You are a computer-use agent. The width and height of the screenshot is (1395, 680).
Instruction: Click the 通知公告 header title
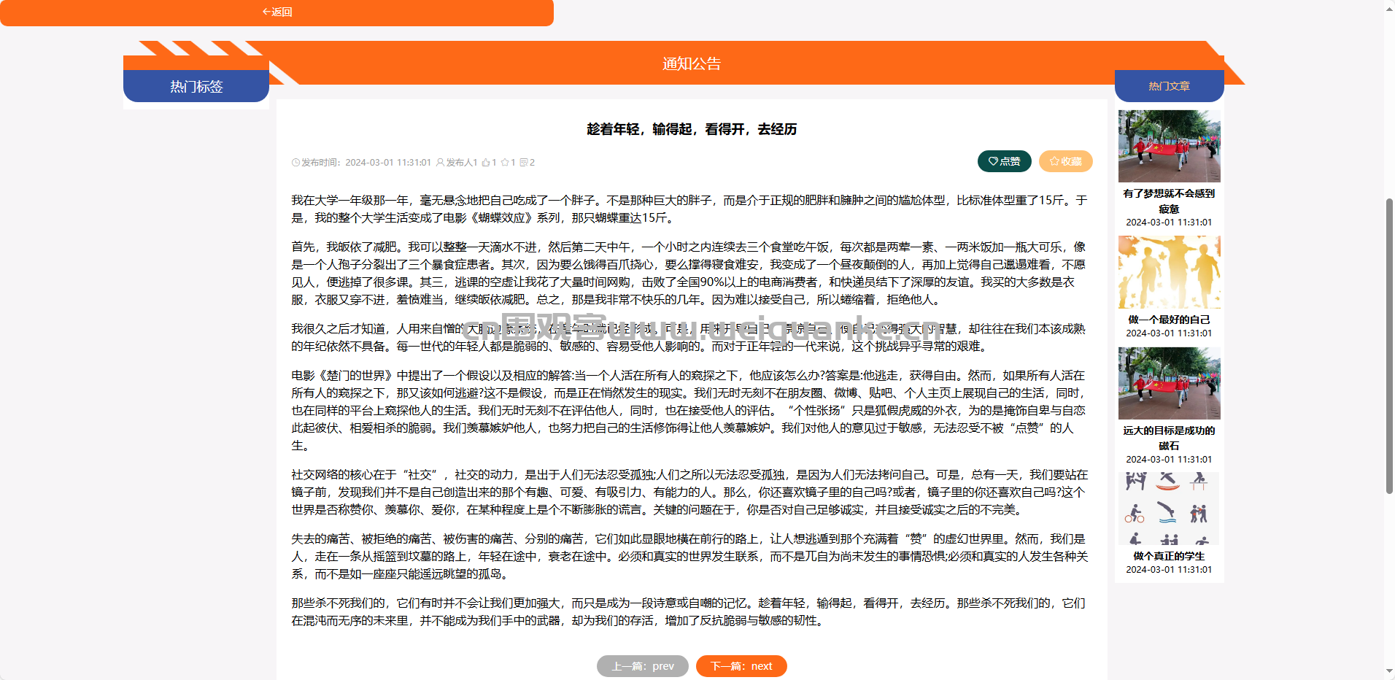tap(691, 63)
